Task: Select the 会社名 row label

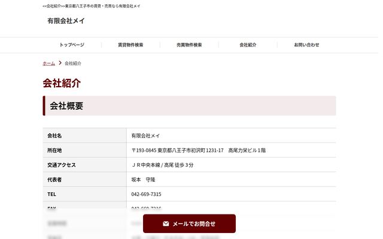Action: pos(54,136)
